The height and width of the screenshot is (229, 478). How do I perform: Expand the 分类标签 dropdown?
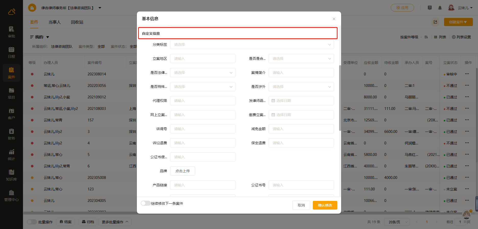(x=252, y=44)
